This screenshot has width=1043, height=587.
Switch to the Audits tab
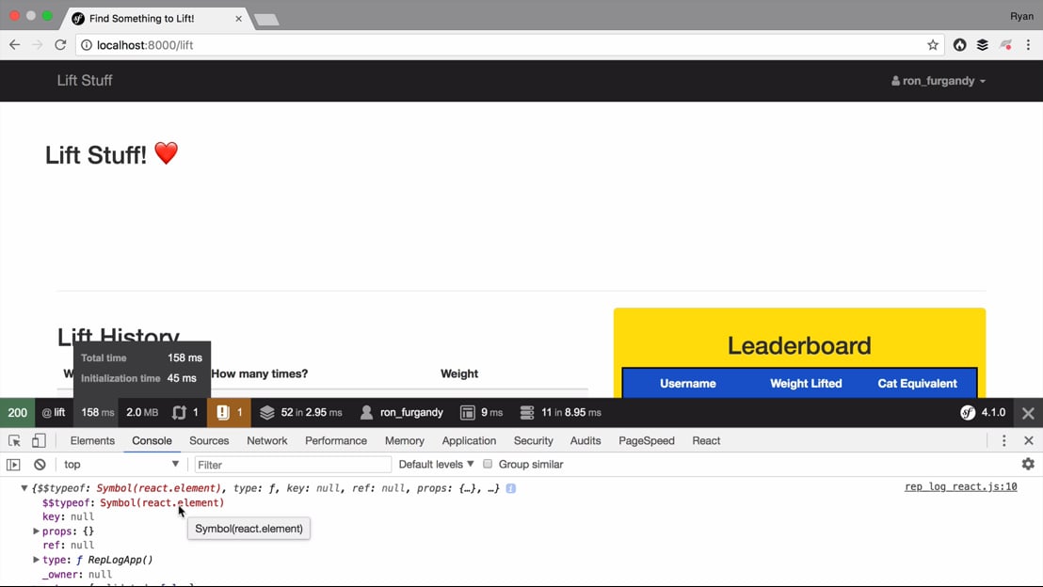pos(586,440)
